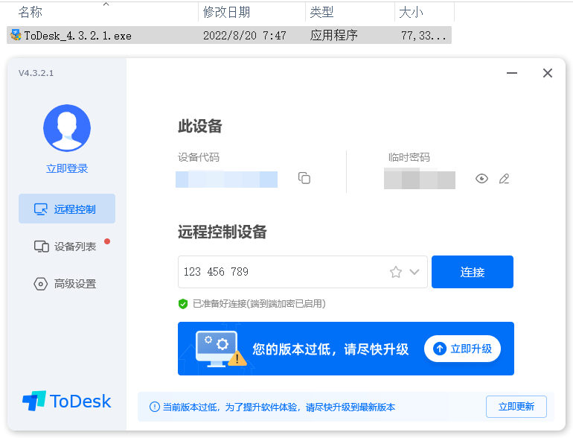The width and height of the screenshot is (573, 438).
Task: Click the 应用程序 type cell
Action: point(333,35)
